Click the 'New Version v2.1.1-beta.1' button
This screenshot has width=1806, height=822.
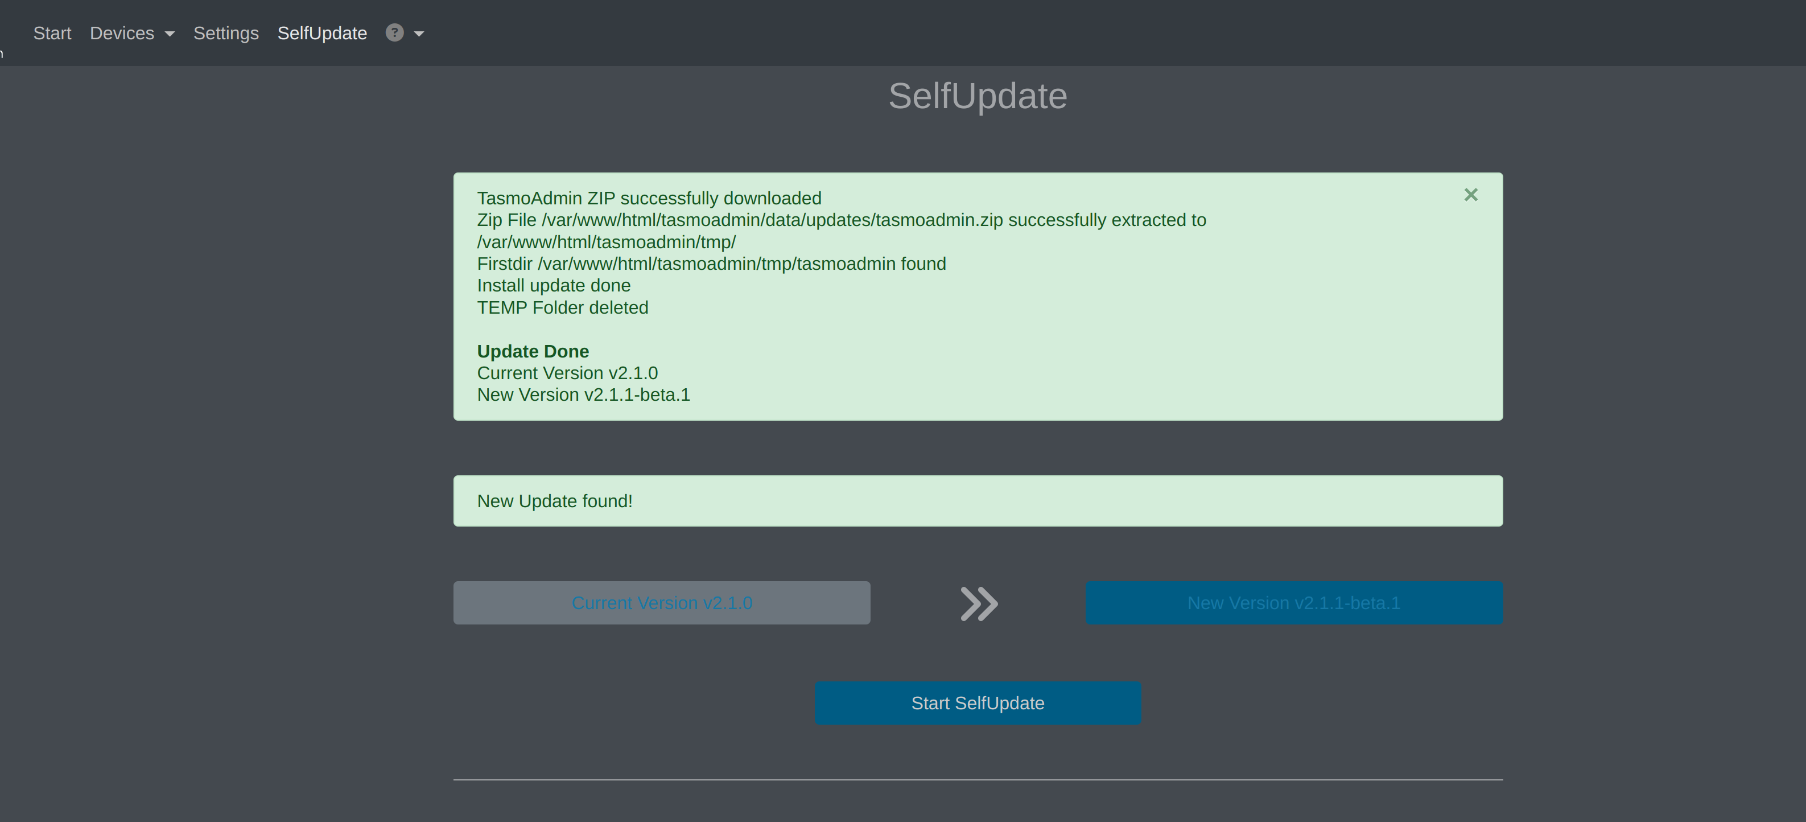pyautogui.click(x=1293, y=602)
